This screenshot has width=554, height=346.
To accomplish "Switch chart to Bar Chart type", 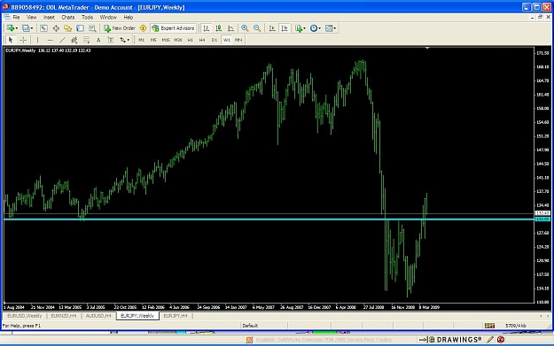I will (207, 28).
